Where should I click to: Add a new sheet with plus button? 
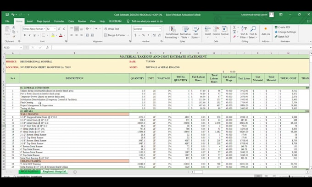pos(75,172)
